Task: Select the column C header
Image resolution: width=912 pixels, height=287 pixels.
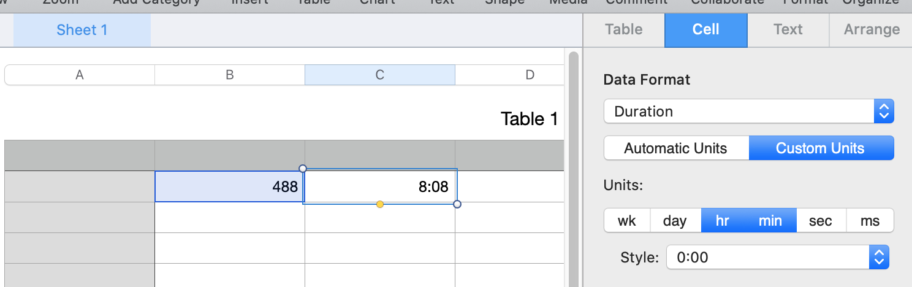Action: pyautogui.click(x=380, y=75)
